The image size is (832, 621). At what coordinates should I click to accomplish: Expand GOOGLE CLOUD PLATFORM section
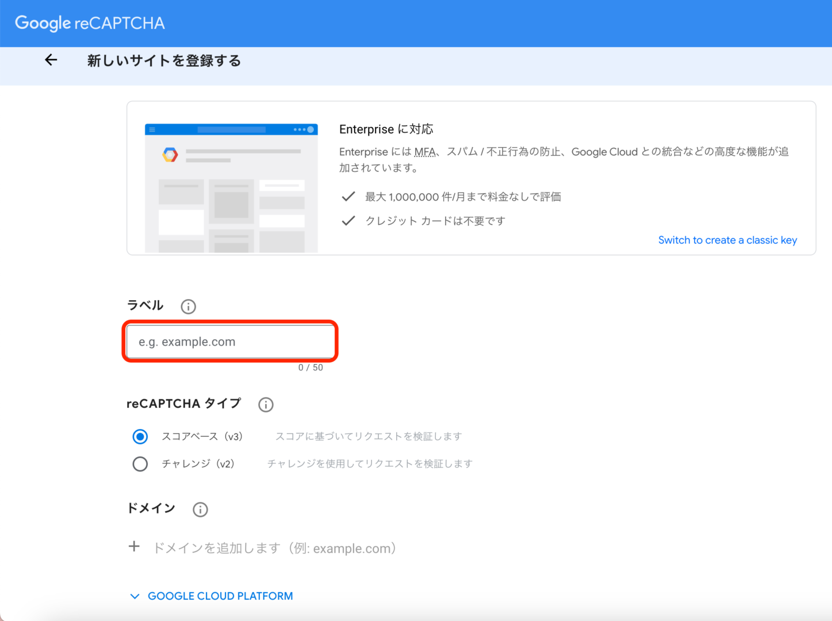pos(212,596)
